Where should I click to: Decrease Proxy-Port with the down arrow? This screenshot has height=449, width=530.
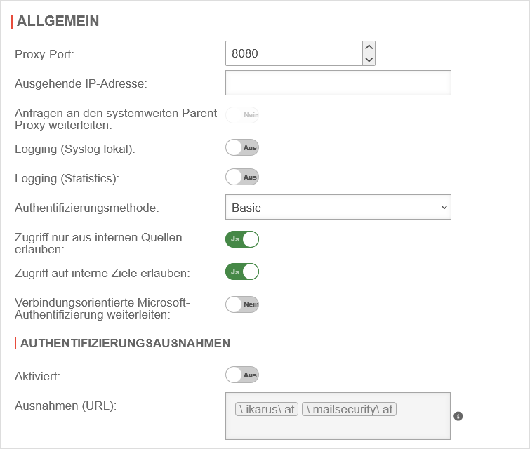(369, 60)
